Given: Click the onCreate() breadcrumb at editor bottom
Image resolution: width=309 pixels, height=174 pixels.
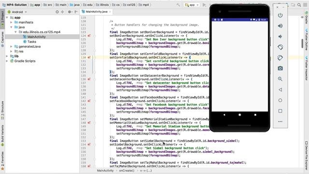Looking at the screenshot, I should [126, 171].
